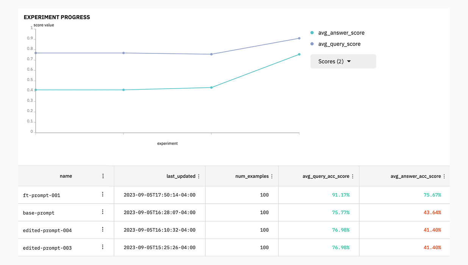Screen dimensions: 468x265
Task: Sort by the last_updated column header
Action: tap(181, 176)
